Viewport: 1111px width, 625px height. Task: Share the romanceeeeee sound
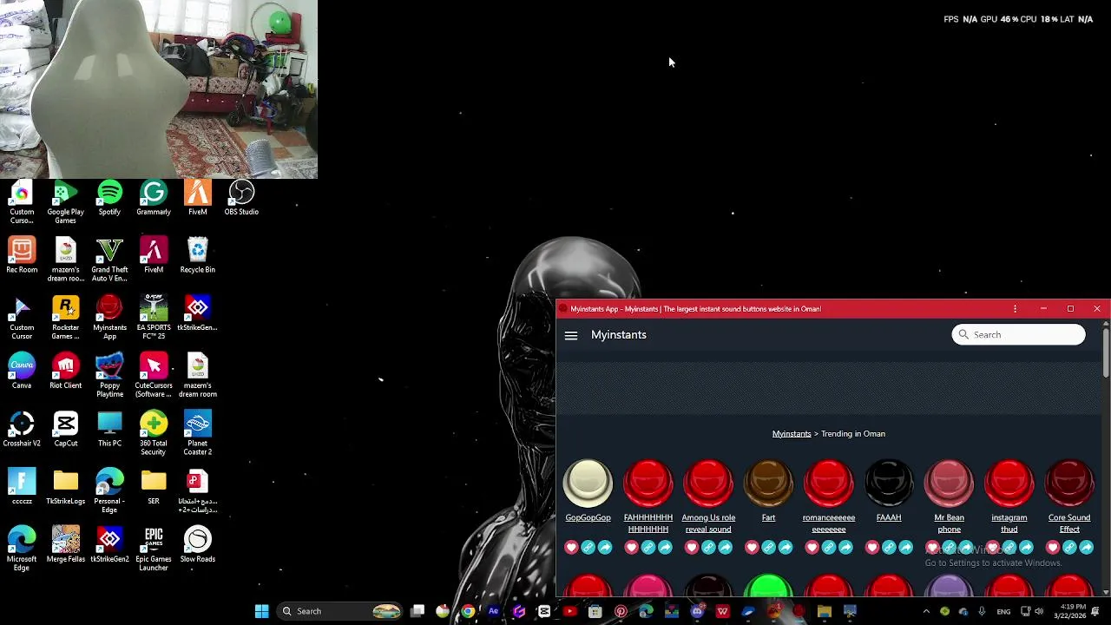pyautogui.click(x=845, y=547)
